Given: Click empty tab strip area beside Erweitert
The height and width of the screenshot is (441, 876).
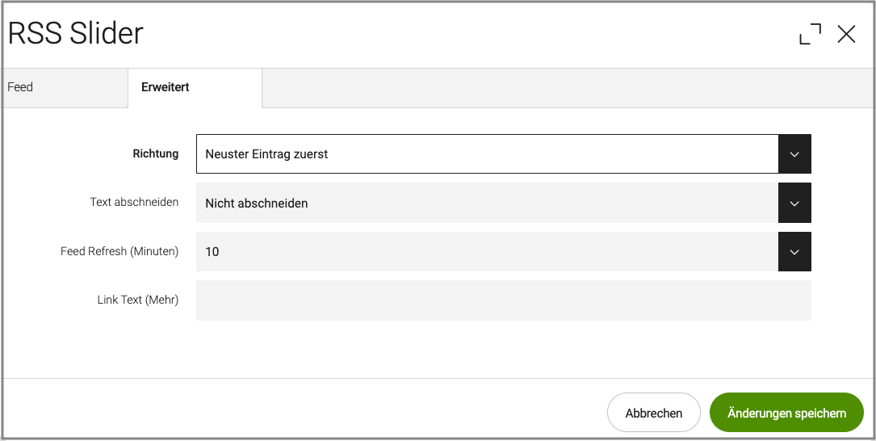Looking at the screenshot, I should click(x=565, y=88).
